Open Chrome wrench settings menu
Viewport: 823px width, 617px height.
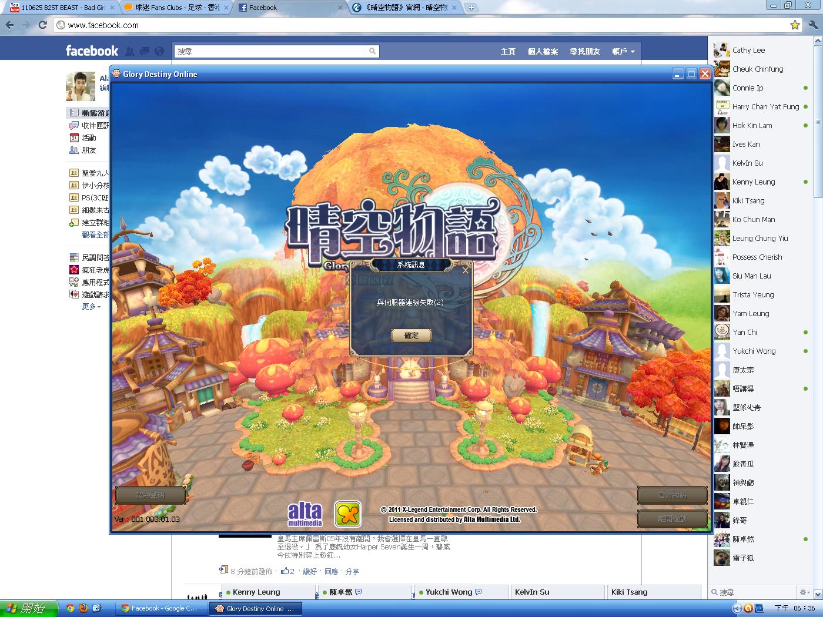[813, 25]
